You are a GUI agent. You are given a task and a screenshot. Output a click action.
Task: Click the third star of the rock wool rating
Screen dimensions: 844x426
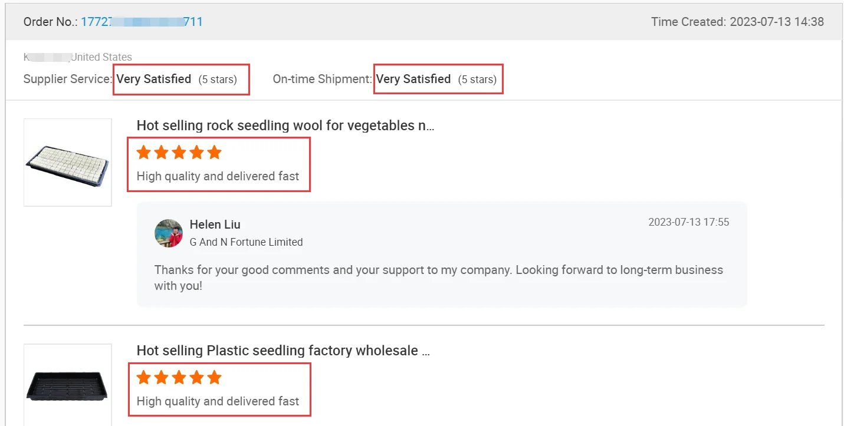179,153
